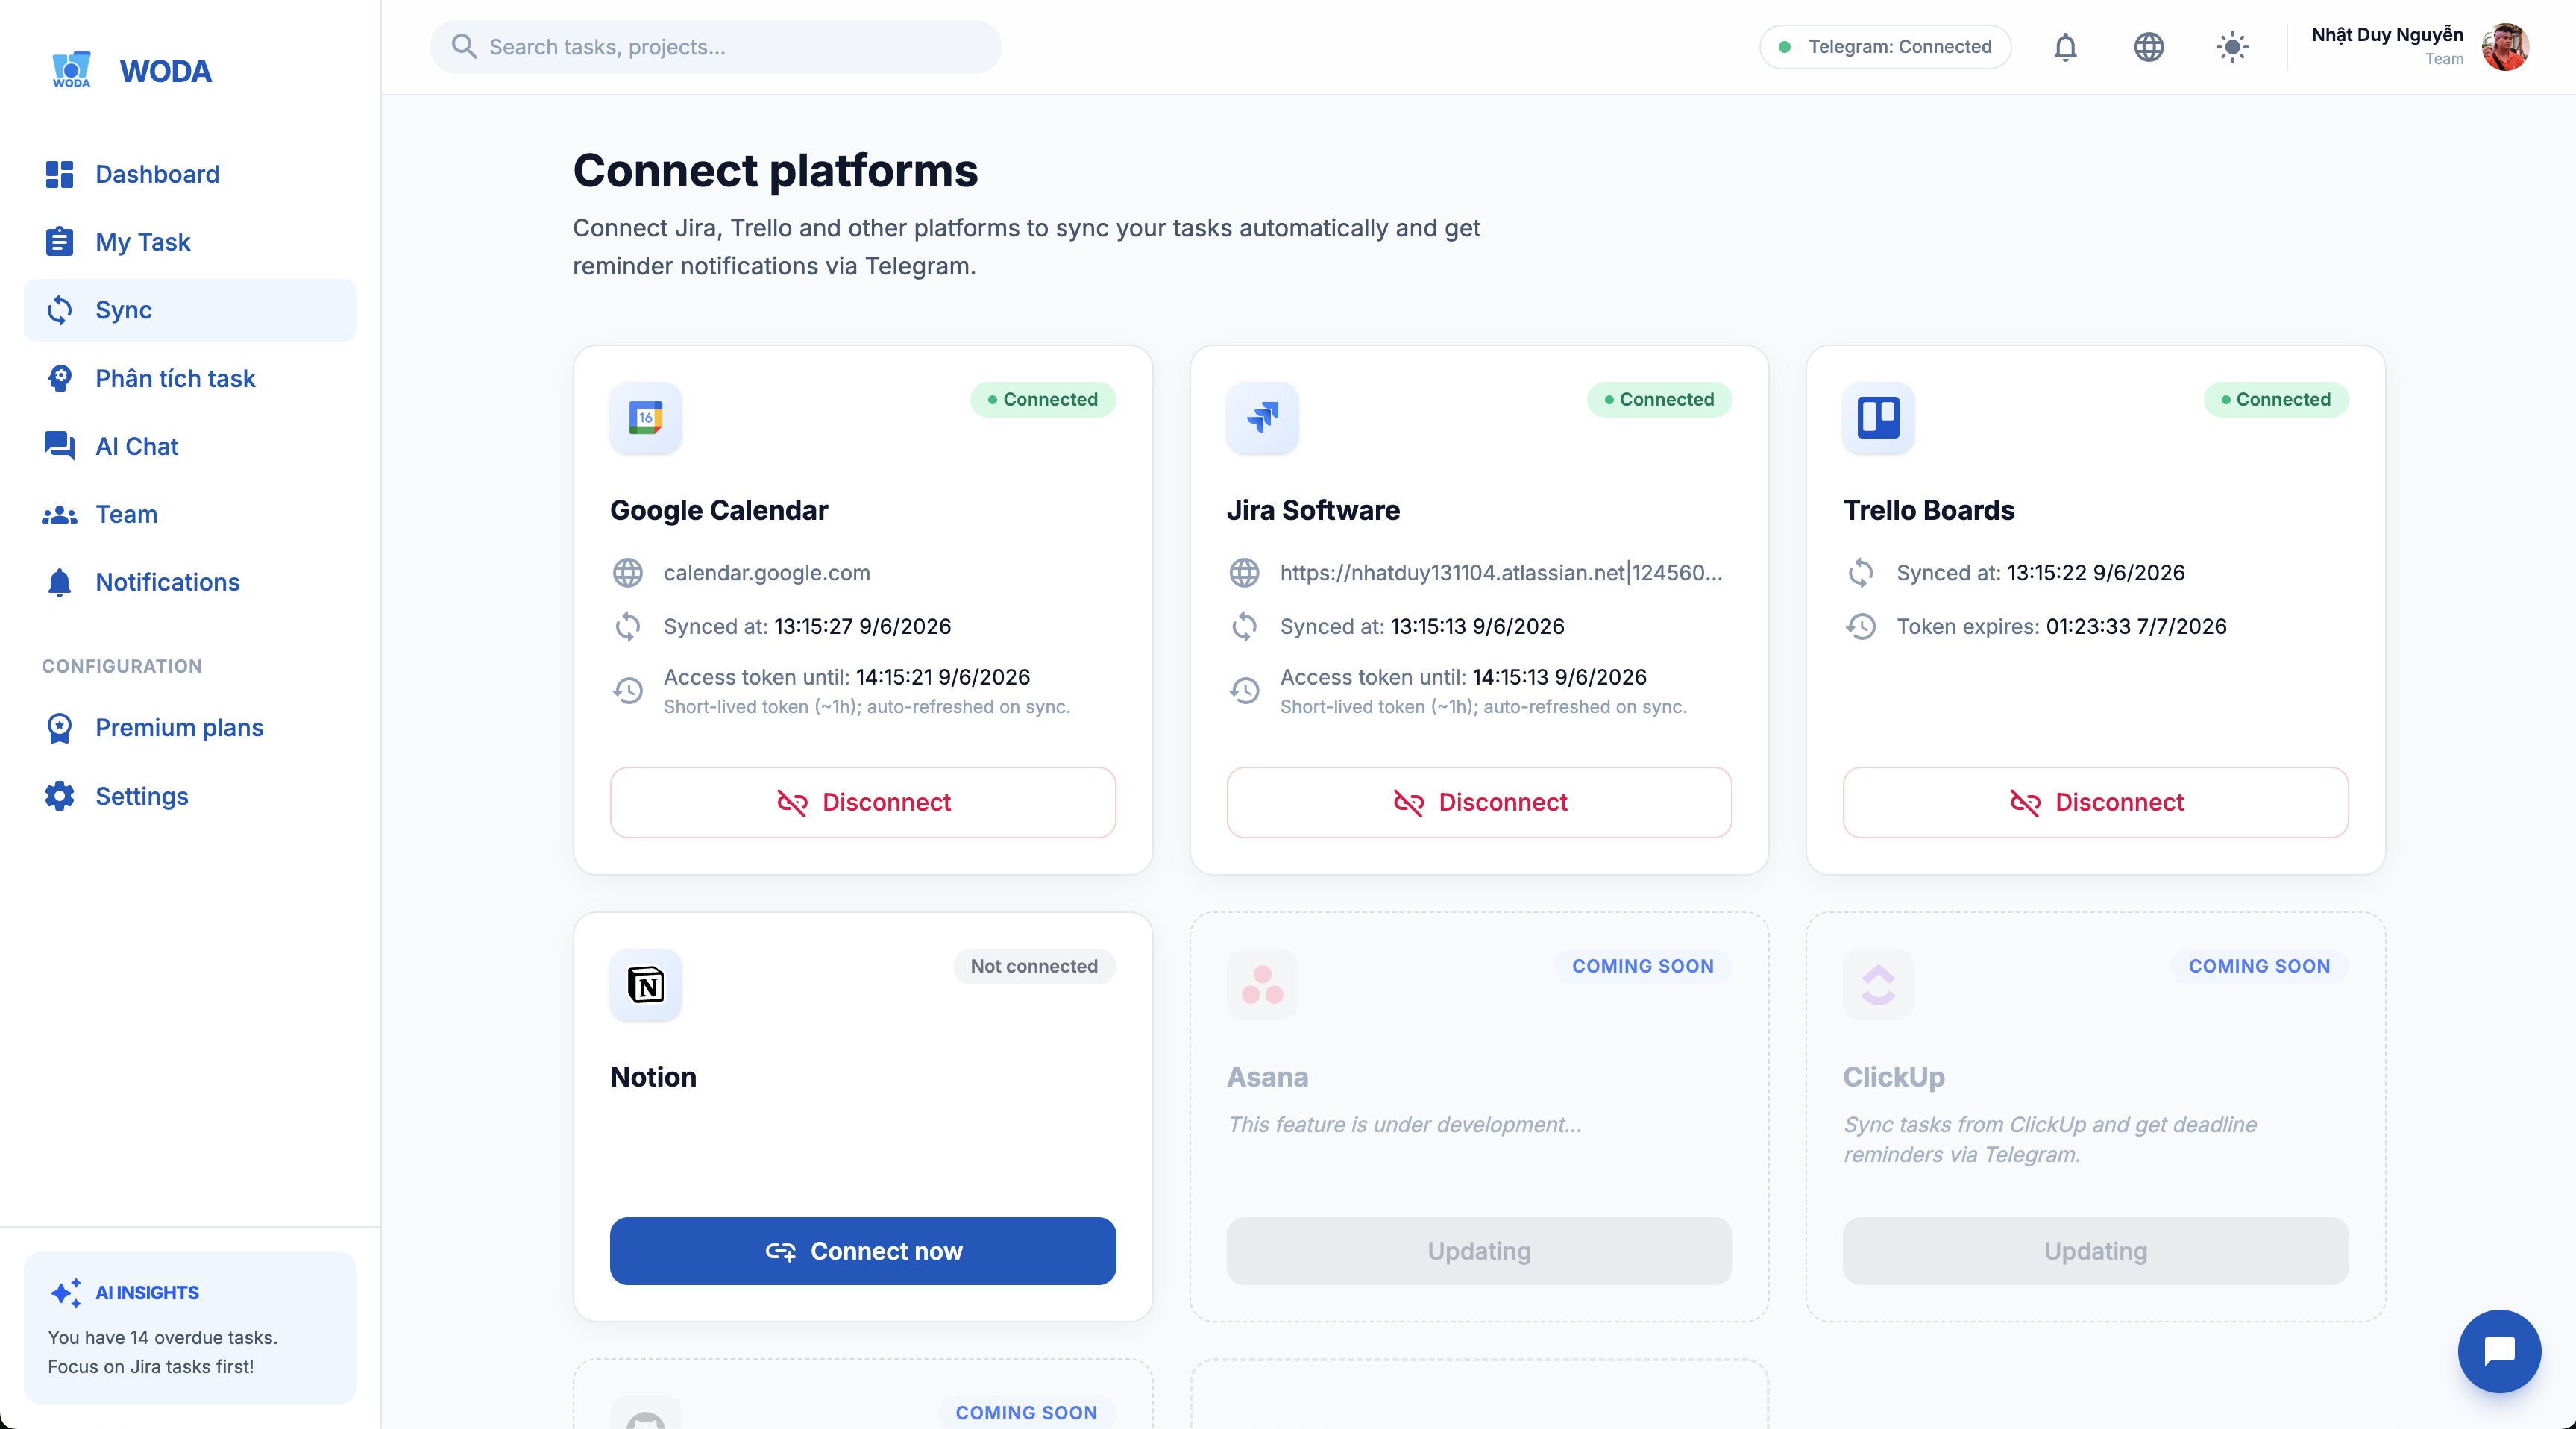Click the Sync arrows sidebar icon
The image size is (2576, 1429).
pos(59,310)
